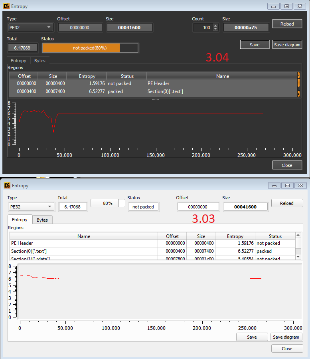Maximize the dark Entropy window

click(286, 6)
